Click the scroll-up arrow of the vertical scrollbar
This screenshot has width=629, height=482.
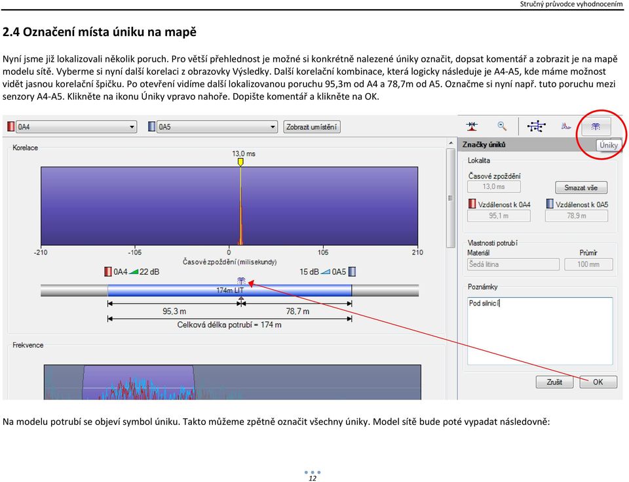(x=451, y=143)
